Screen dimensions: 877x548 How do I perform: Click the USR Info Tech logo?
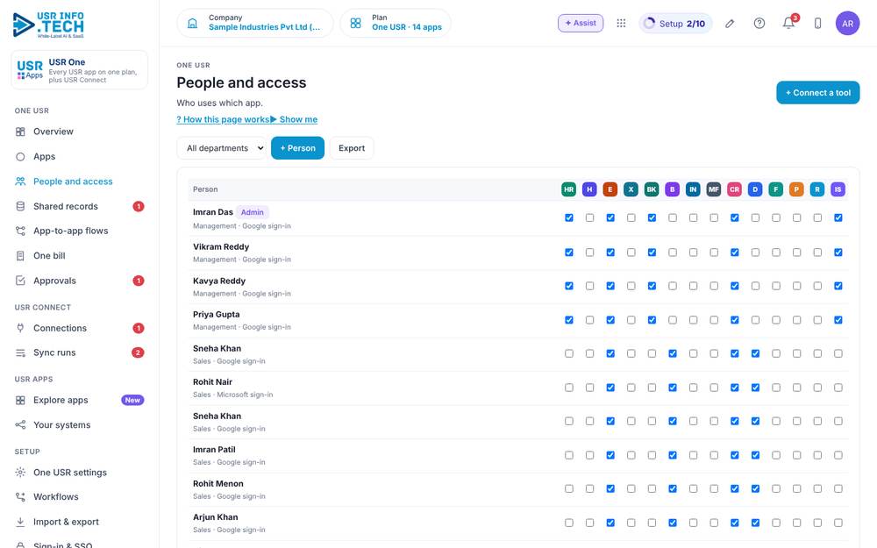pyautogui.click(x=48, y=25)
